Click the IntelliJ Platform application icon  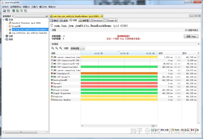[x=10, y=23]
